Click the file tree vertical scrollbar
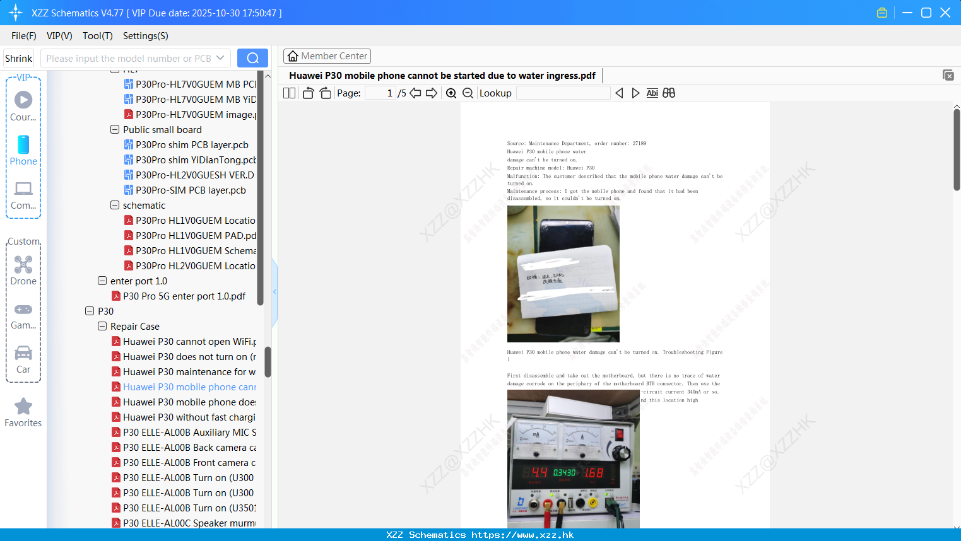This screenshot has width=961, height=541. pos(268,361)
